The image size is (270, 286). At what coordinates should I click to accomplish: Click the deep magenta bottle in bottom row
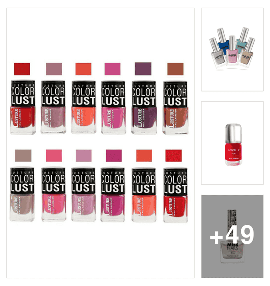113,194
